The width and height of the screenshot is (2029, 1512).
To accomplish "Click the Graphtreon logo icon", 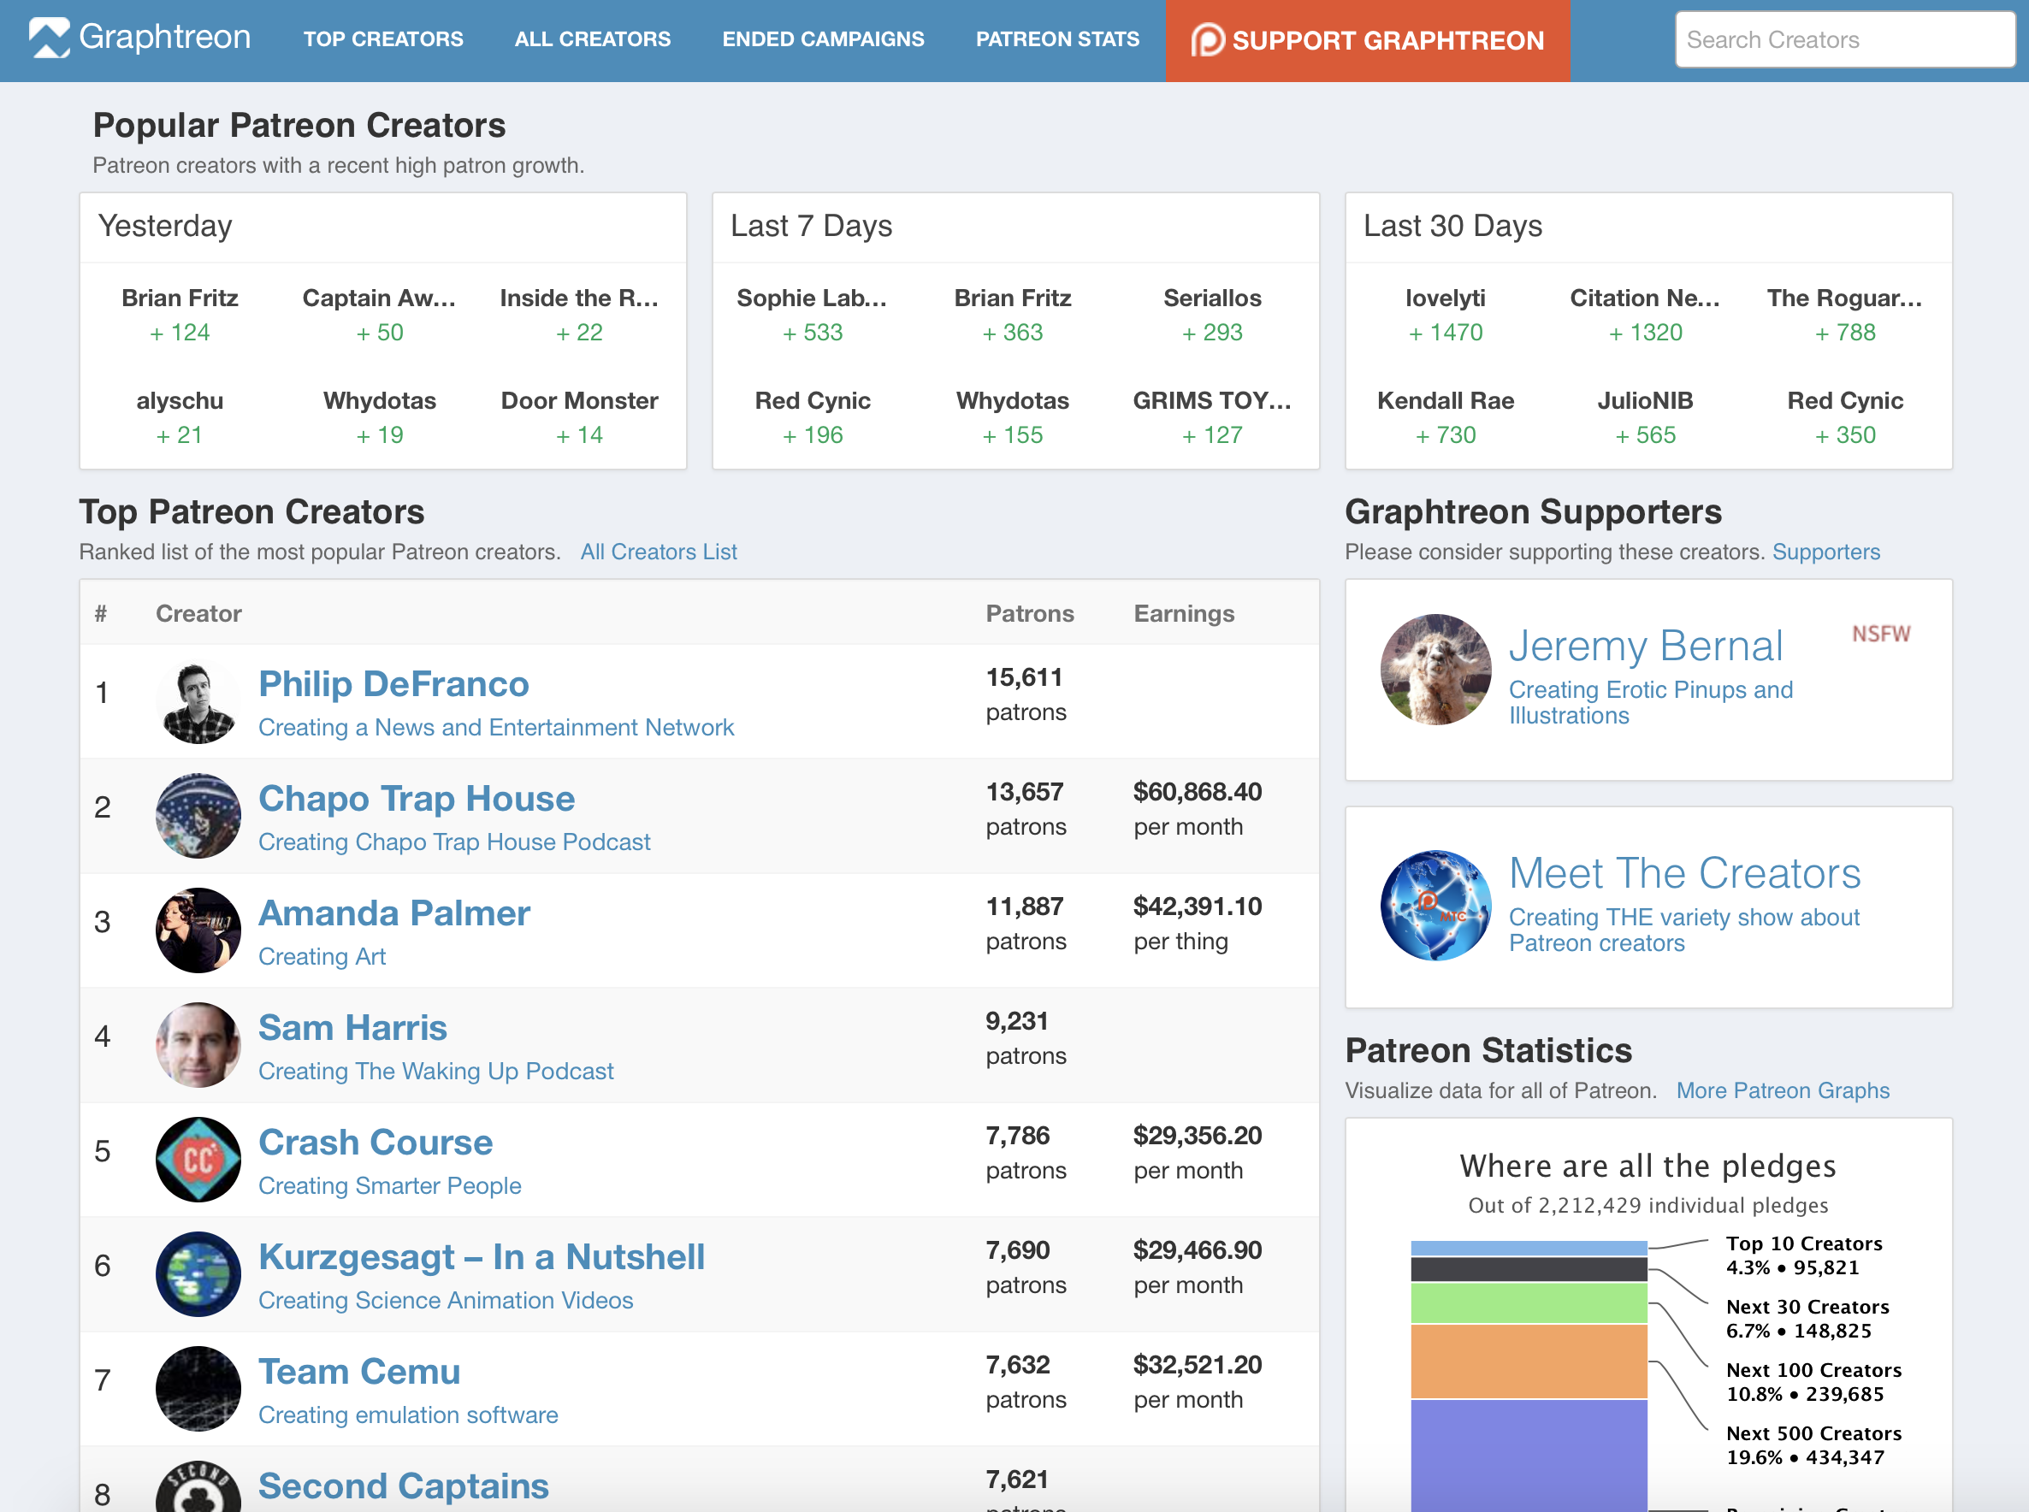I will (x=52, y=38).
